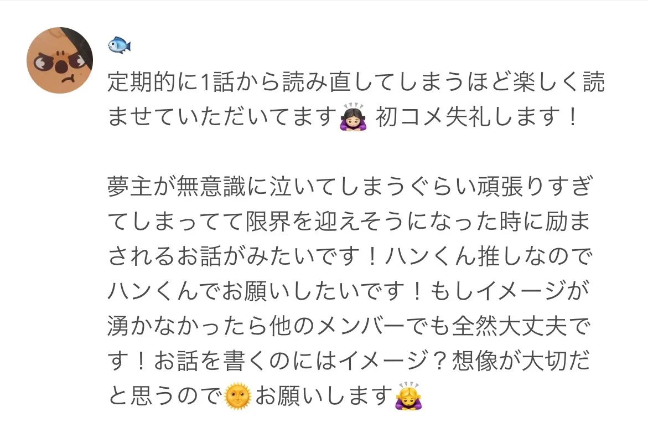Click the phrase 全然大丈夫で
648x427 pixels.
pos(521,326)
